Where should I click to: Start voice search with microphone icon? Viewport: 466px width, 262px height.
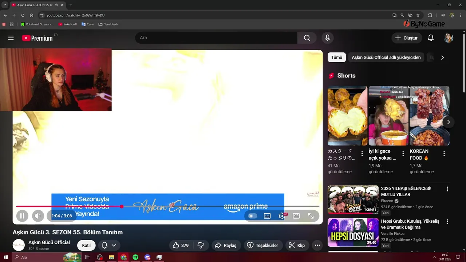tap(327, 38)
